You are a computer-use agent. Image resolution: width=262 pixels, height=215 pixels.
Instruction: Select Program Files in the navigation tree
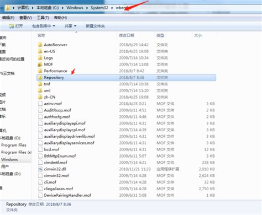tap(14, 145)
